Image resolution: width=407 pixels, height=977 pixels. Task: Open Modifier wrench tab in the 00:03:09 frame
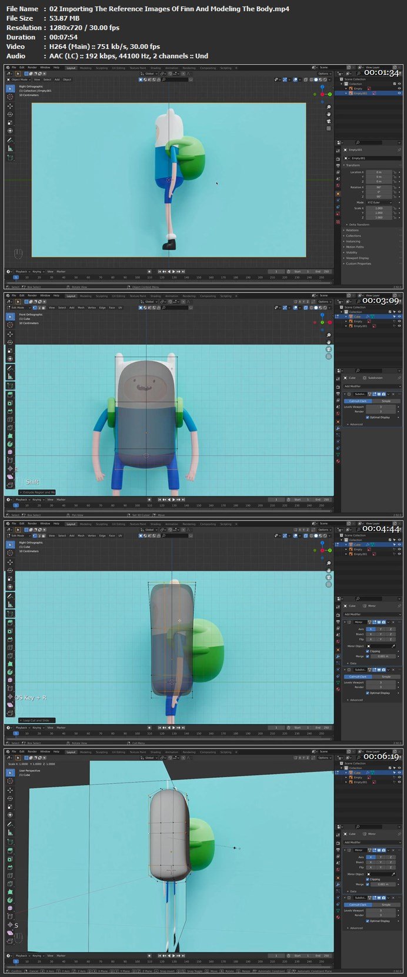[339, 428]
